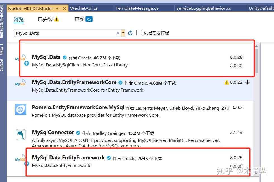The width and height of the screenshot is (274, 182).
Task: Click the scrollbar up arrow
Action: (256, 46)
